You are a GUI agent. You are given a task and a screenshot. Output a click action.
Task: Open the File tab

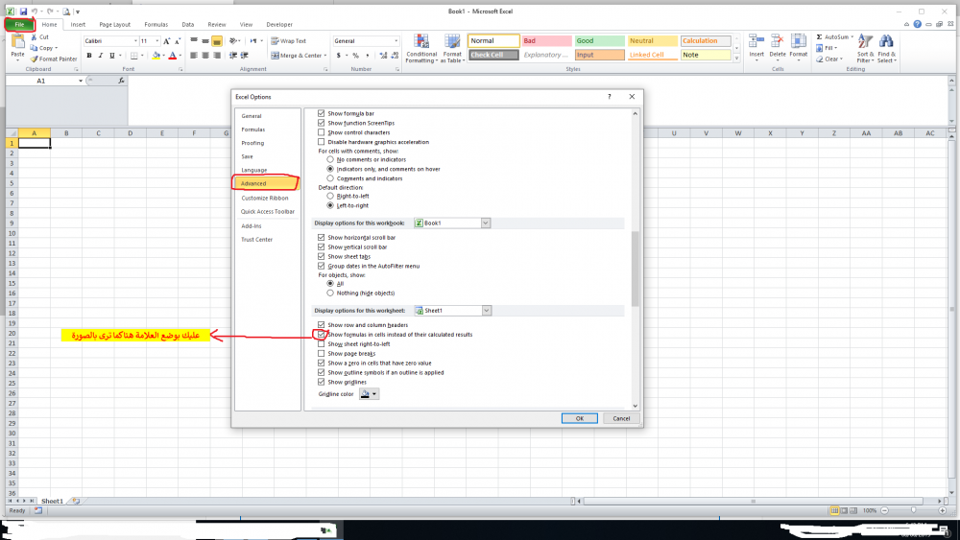pos(19,25)
